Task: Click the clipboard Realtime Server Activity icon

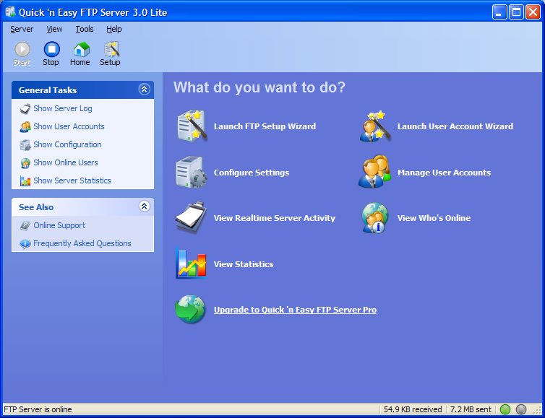Action: tap(191, 218)
